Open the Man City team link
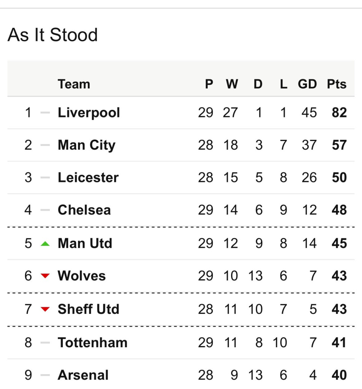Viewport: 362px width, 389px height. tap(86, 145)
